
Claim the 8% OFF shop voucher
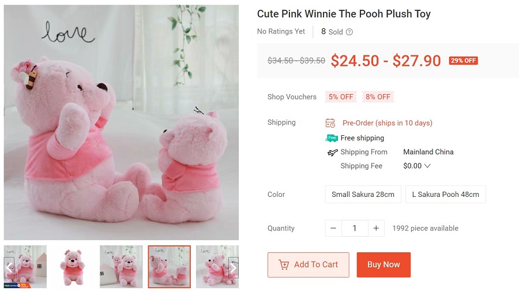tap(378, 97)
